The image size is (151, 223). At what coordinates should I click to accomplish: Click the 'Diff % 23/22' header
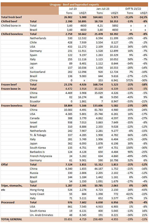click(x=133, y=9)
